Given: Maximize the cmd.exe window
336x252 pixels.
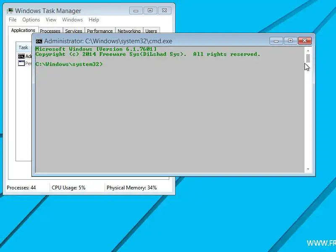Looking at the screenshot, I should coord(290,41).
